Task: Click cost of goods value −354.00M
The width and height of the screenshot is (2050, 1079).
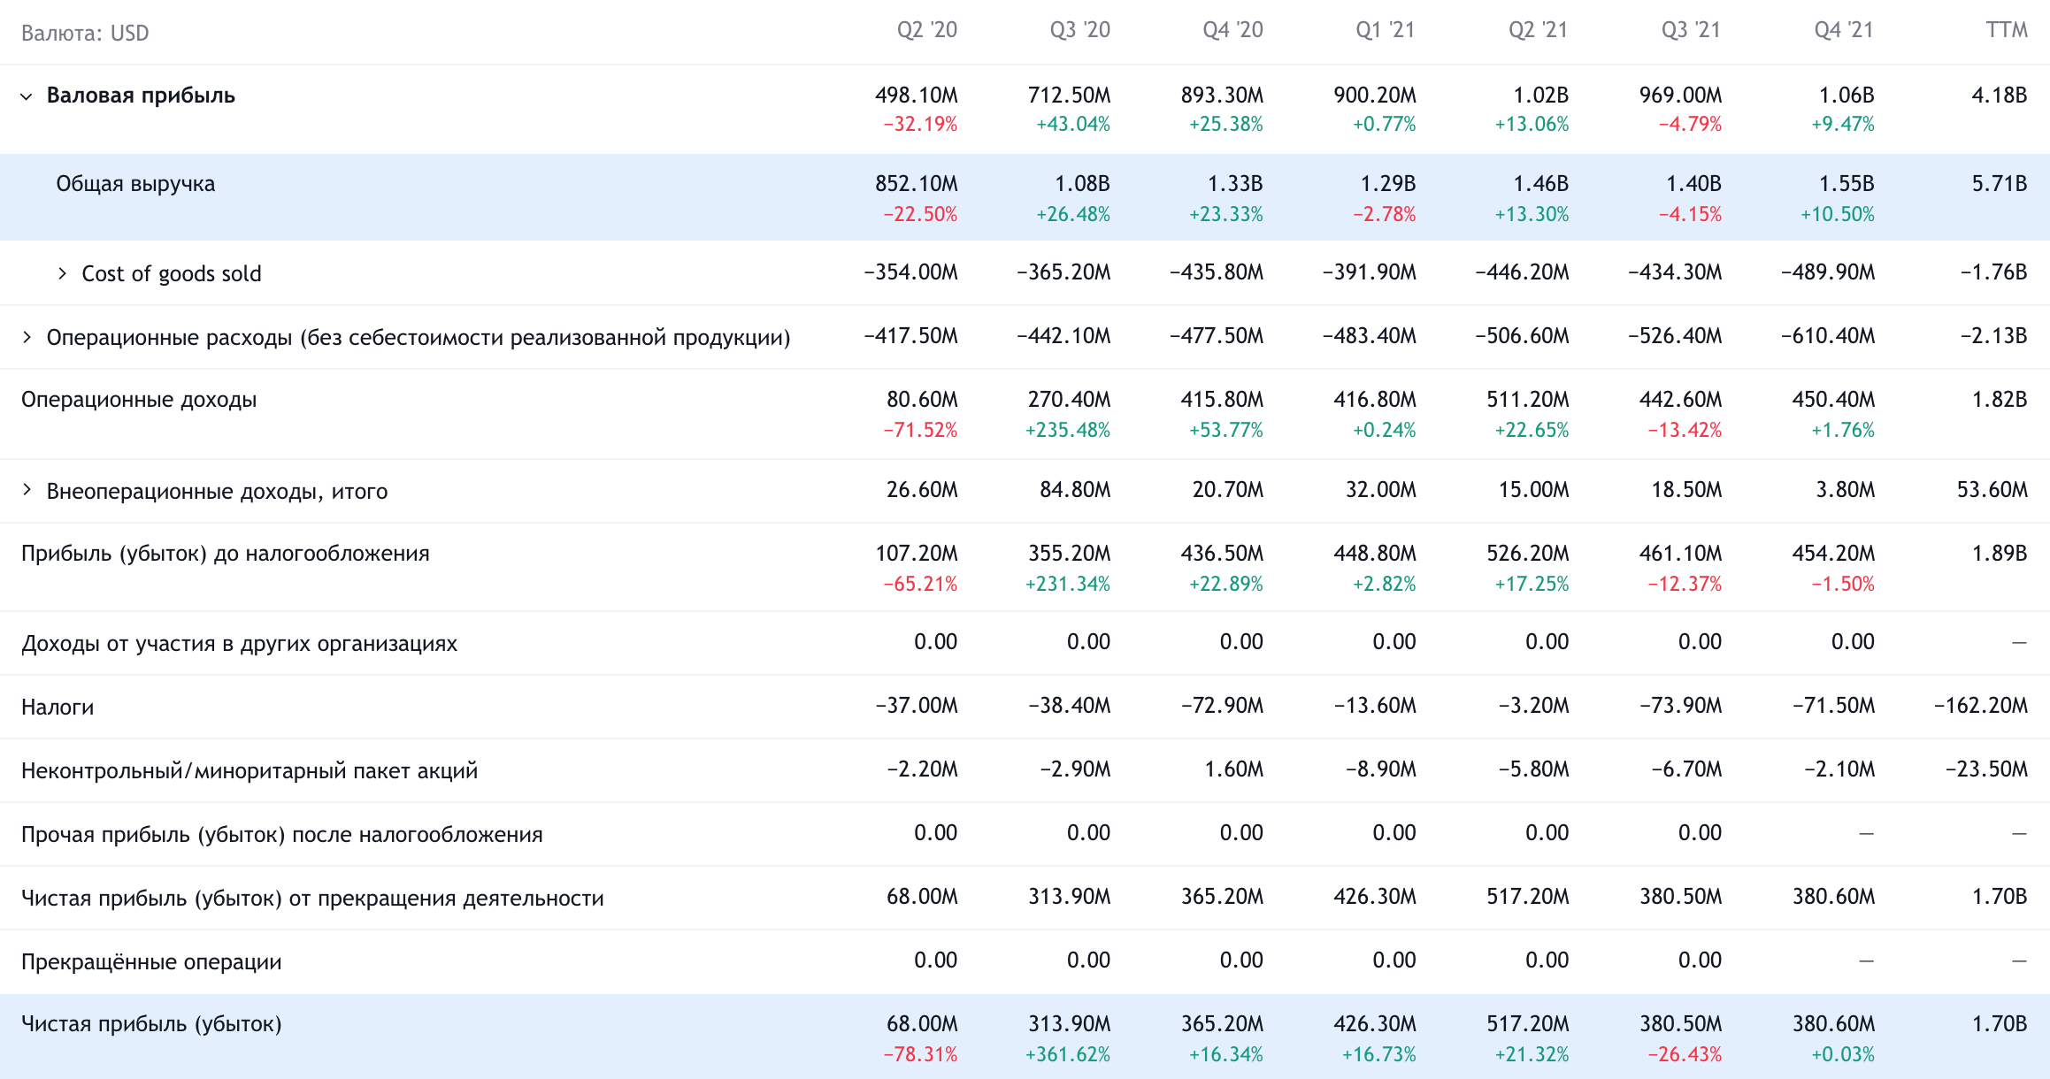Action: tap(910, 272)
